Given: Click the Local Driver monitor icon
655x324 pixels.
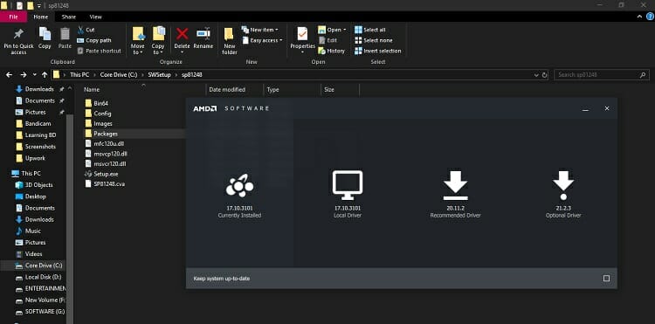Looking at the screenshot, I should click(348, 185).
